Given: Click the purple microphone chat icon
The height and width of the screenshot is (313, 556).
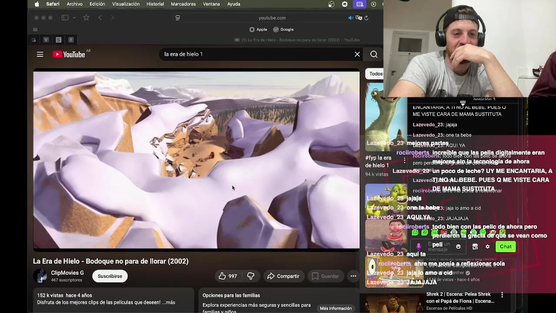Looking at the screenshot, I should coord(419,246).
